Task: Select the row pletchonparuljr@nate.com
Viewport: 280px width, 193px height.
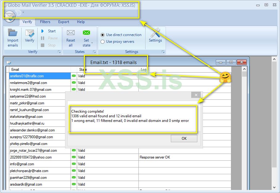Action: (x=40, y=171)
